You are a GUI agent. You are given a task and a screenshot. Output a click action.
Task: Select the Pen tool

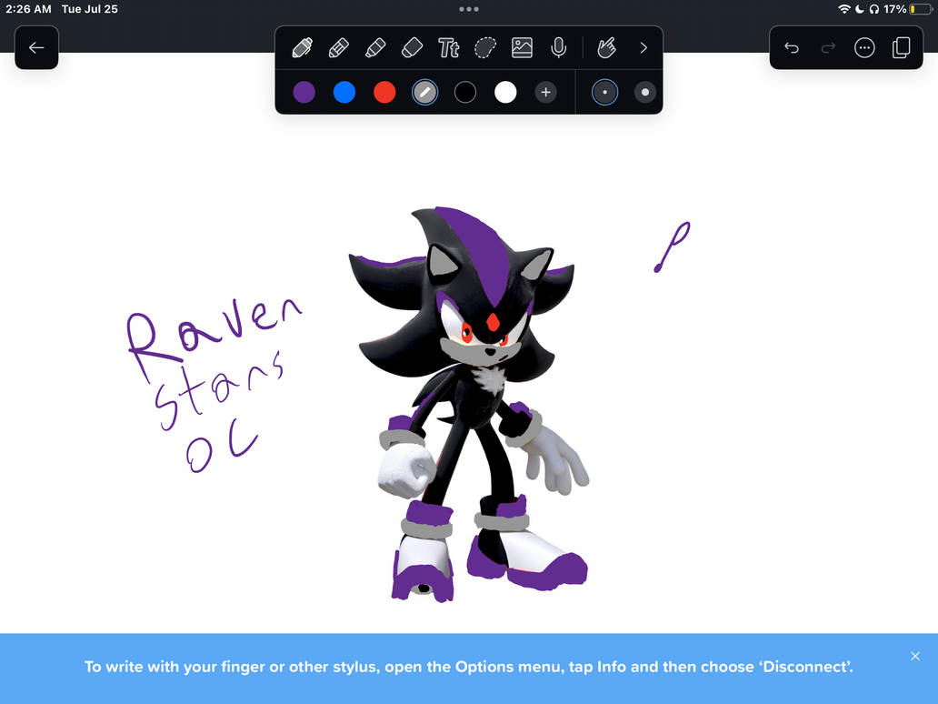[302, 48]
